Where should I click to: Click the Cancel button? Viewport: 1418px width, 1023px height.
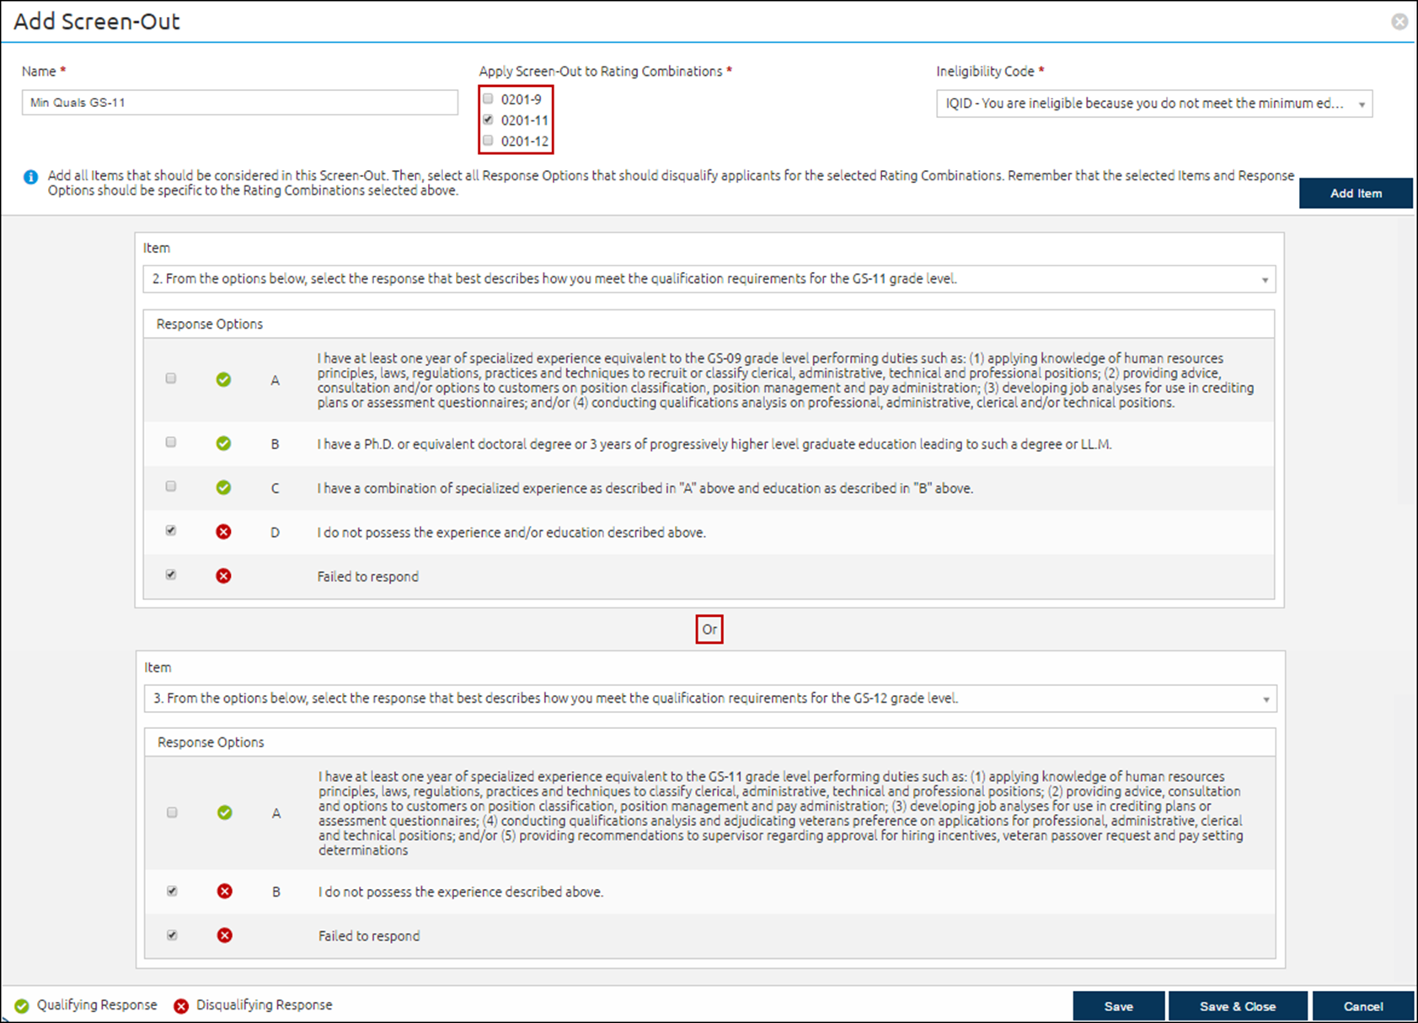click(x=1363, y=1005)
